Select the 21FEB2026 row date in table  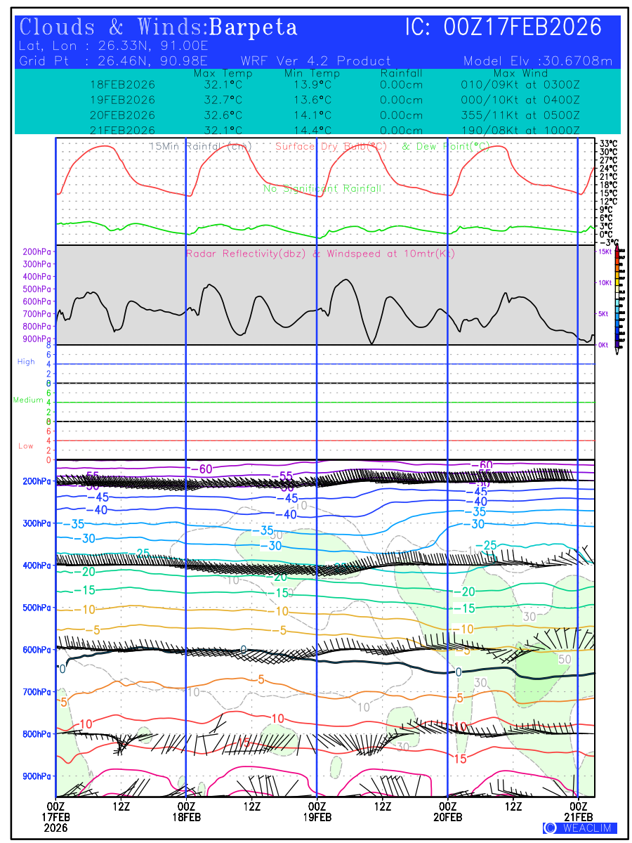(x=123, y=131)
